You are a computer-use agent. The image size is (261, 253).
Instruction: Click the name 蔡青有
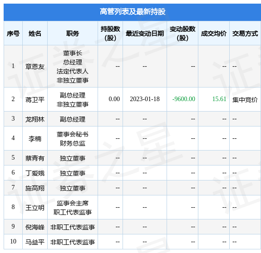(35, 158)
